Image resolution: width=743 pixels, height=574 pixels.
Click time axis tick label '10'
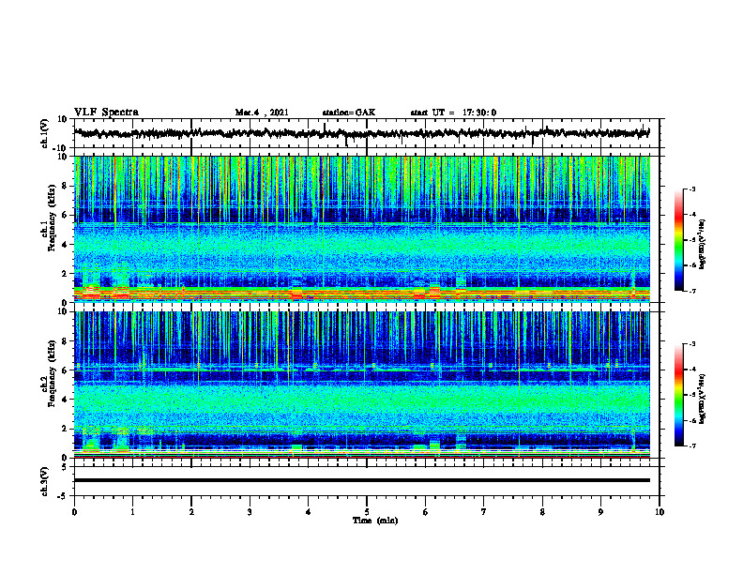pos(660,512)
